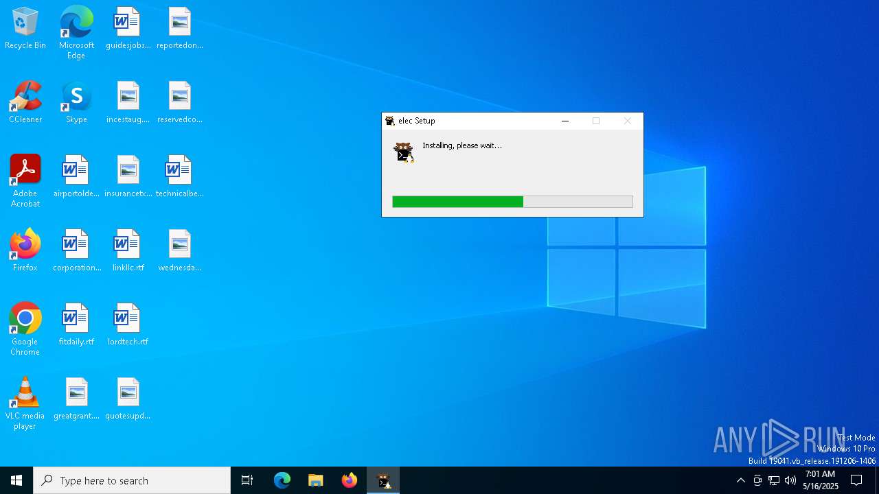Select the incestaug file on desktop

[x=128, y=103]
